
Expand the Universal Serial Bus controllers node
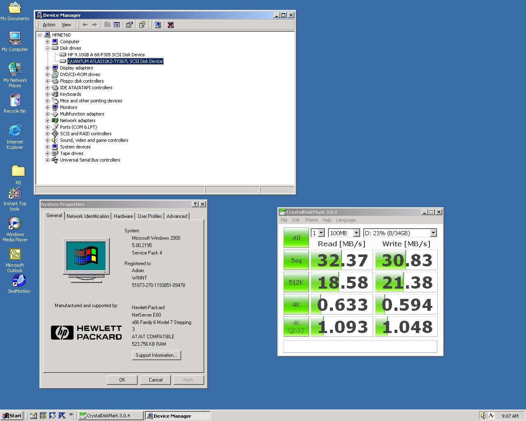pos(48,160)
